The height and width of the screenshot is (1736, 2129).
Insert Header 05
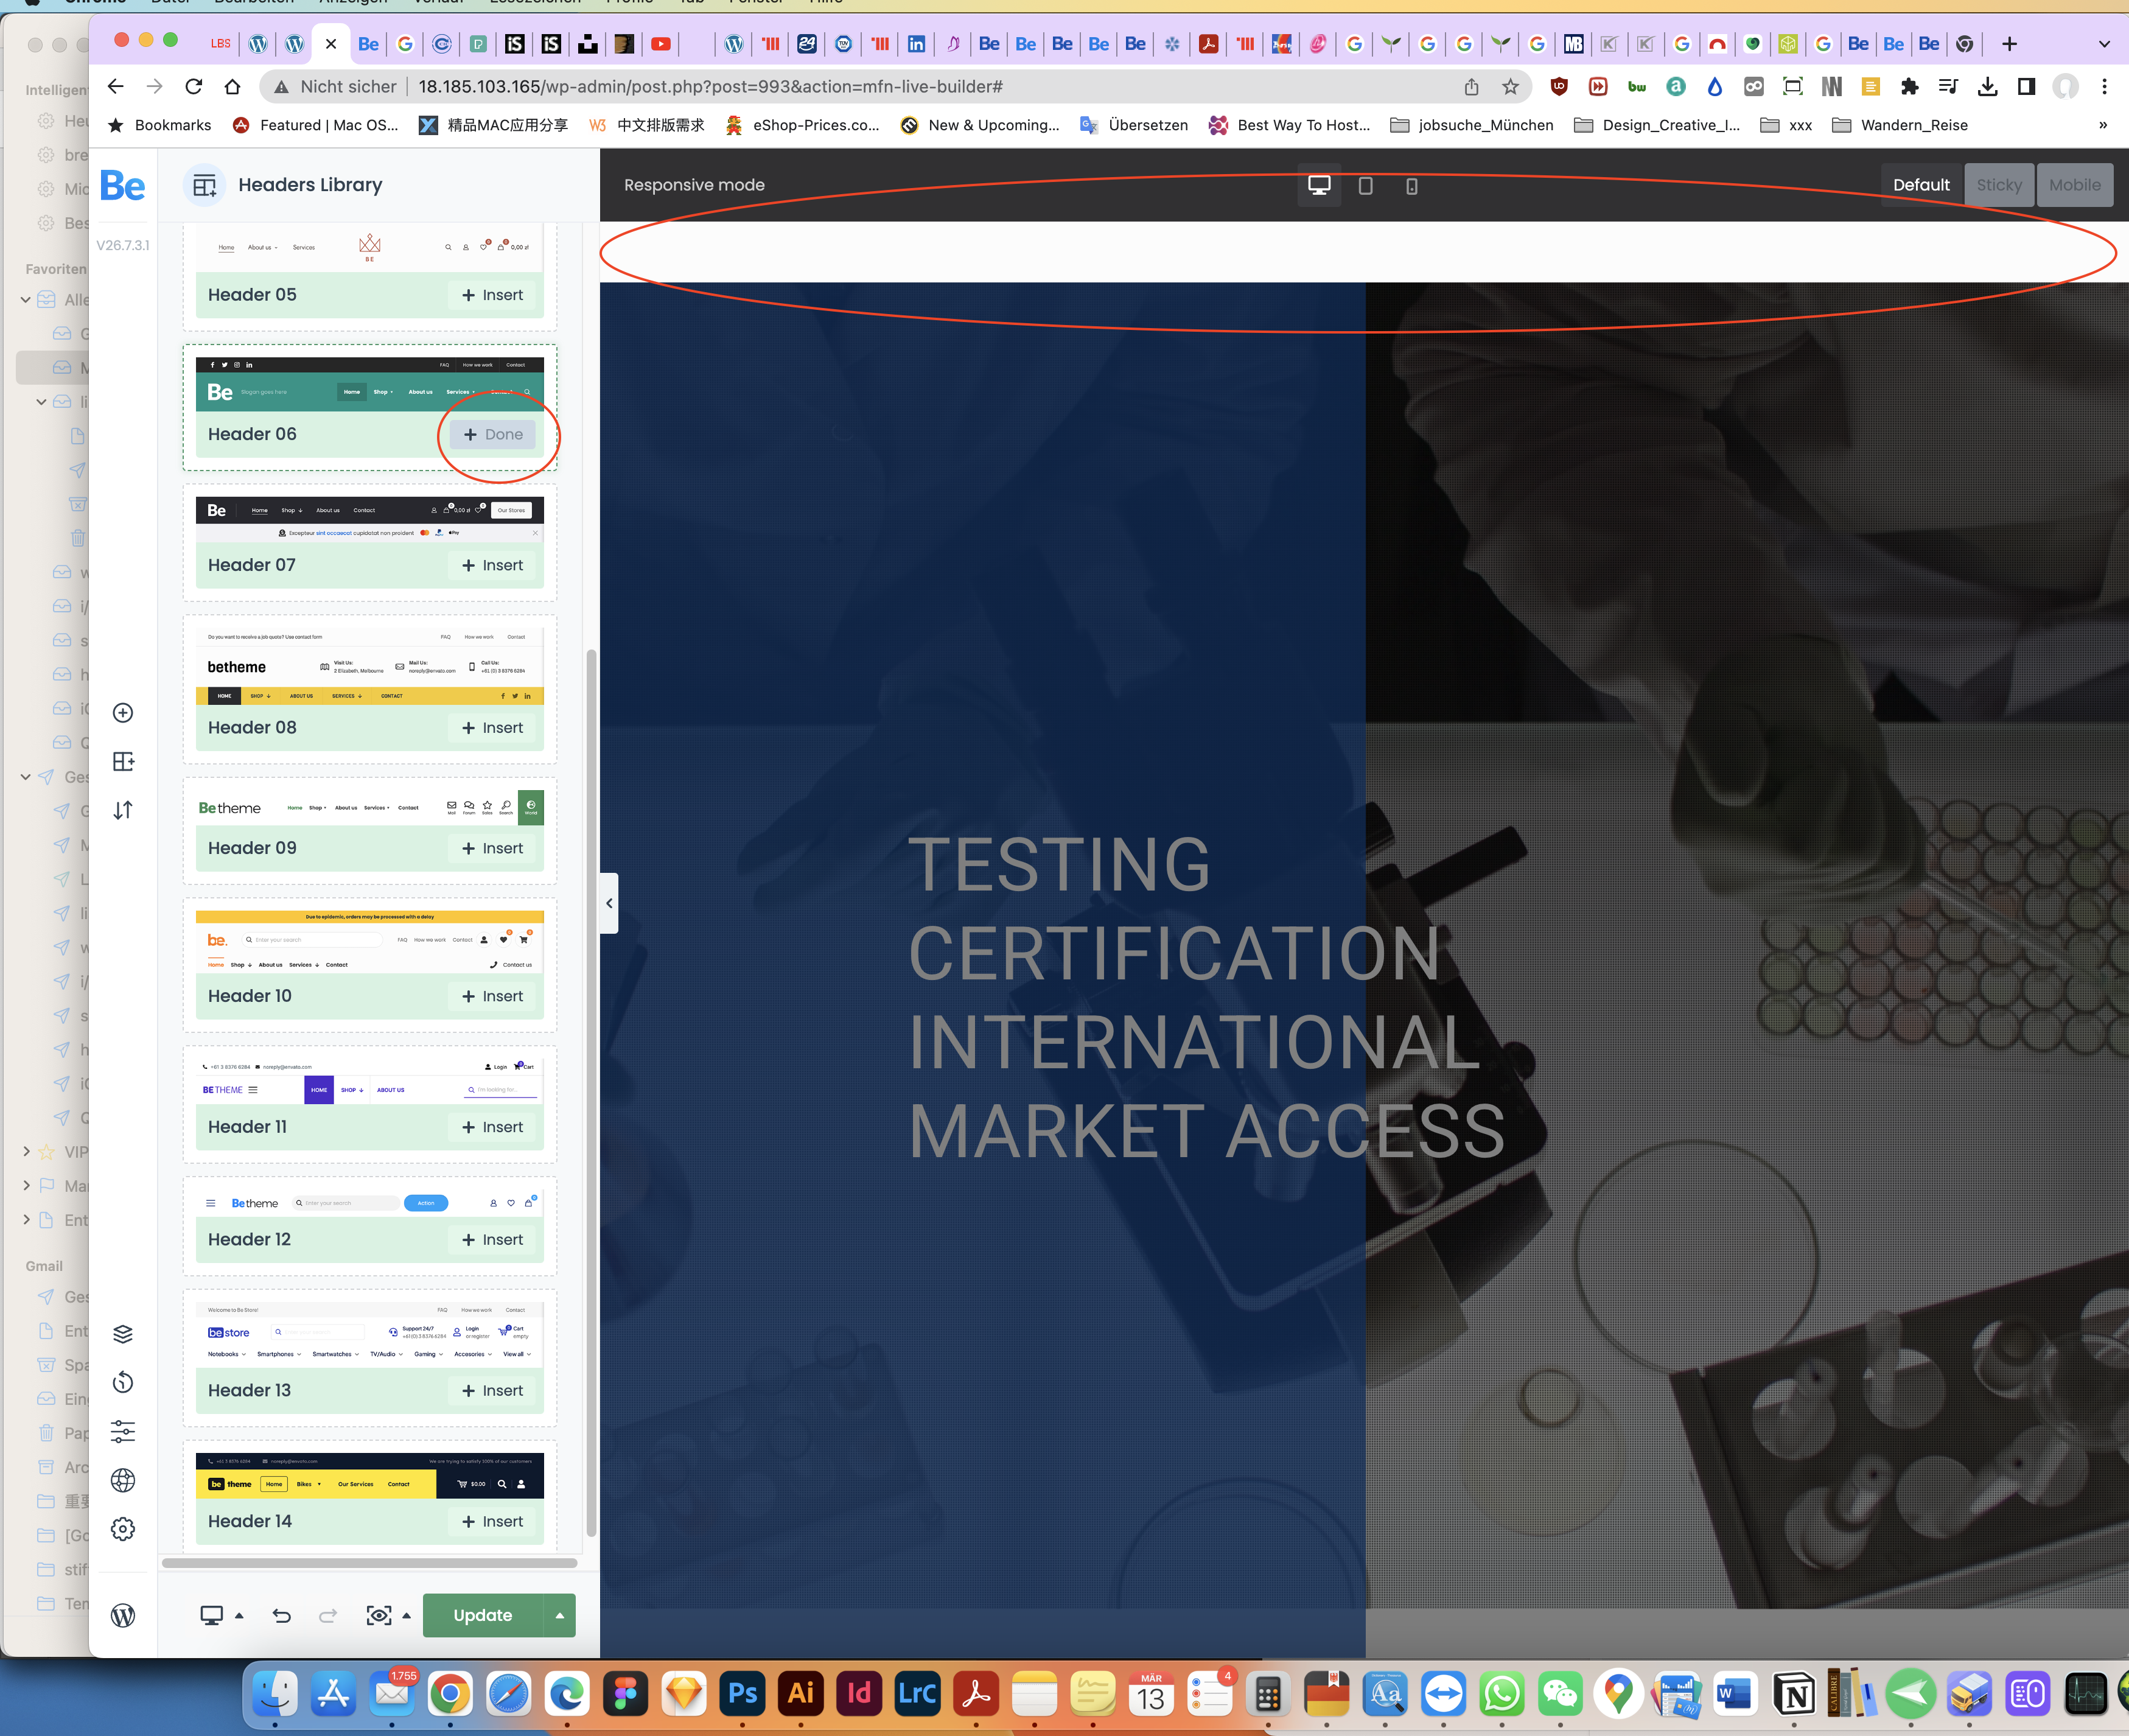[492, 295]
